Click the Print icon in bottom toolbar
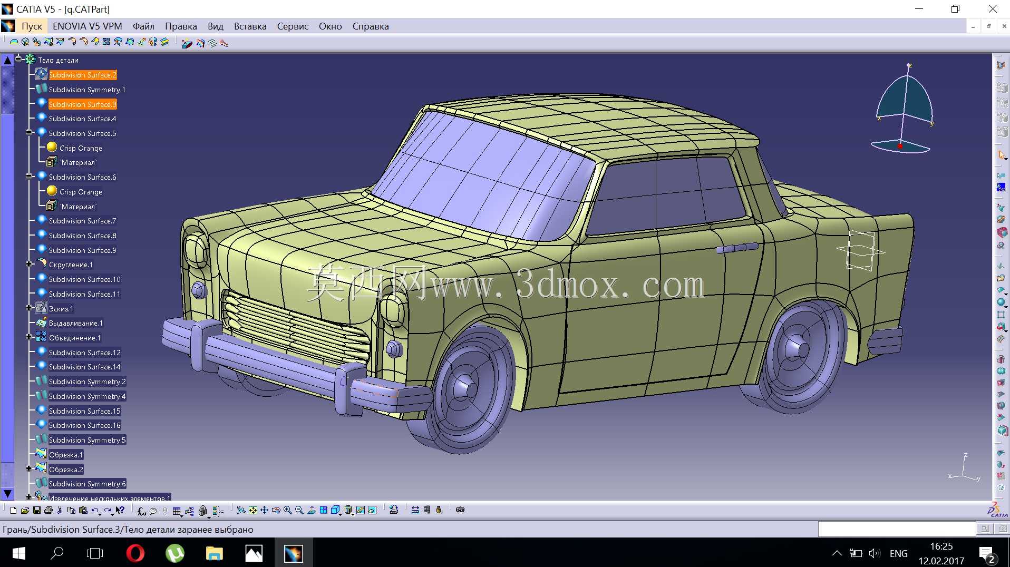 coord(48,510)
